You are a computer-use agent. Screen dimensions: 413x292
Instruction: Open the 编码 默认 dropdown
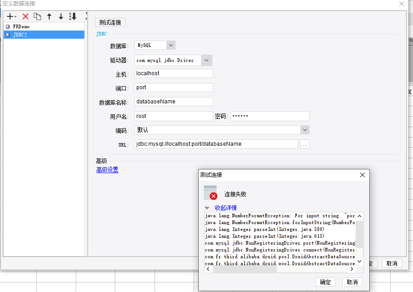coord(305,130)
